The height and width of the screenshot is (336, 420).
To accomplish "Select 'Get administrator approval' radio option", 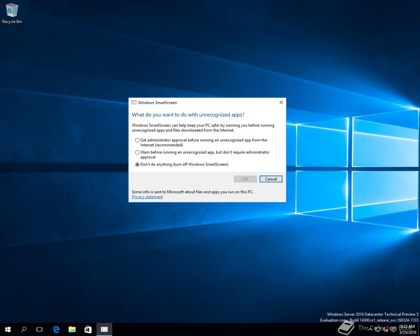I will [137, 140].
